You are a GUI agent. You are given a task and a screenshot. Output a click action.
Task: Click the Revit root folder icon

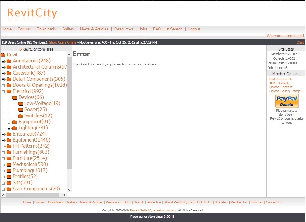(3, 55)
